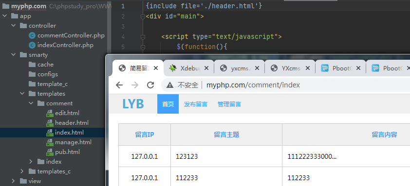Viewport: 410px width, 186px height.
Task: Expand the view folder node
Action: coord(13,181)
